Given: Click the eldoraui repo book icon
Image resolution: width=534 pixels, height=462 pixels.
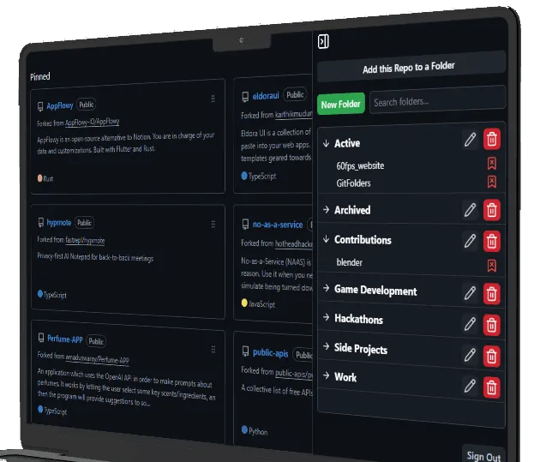Looking at the screenshot, I should (x=245, y=97).
